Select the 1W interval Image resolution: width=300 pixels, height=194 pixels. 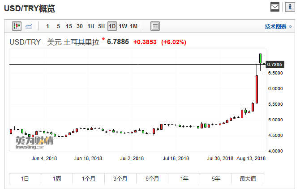point(123,26)
